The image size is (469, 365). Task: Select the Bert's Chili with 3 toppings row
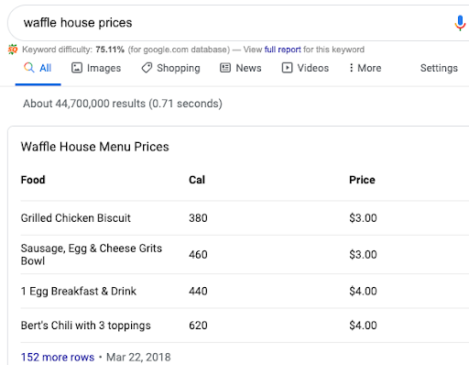pos(245,326)
